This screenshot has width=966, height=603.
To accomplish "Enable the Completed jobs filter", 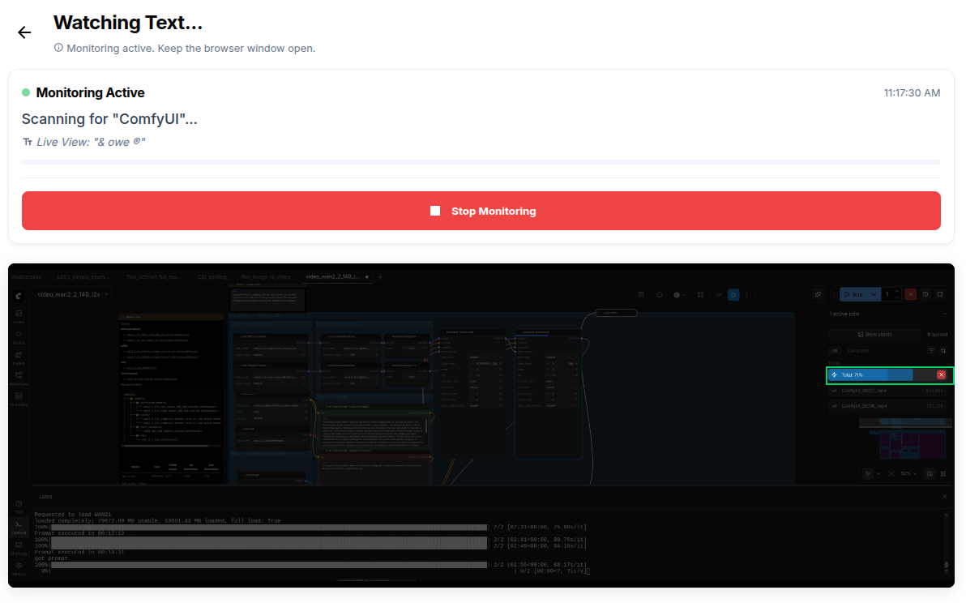I will tap(857, 351).
